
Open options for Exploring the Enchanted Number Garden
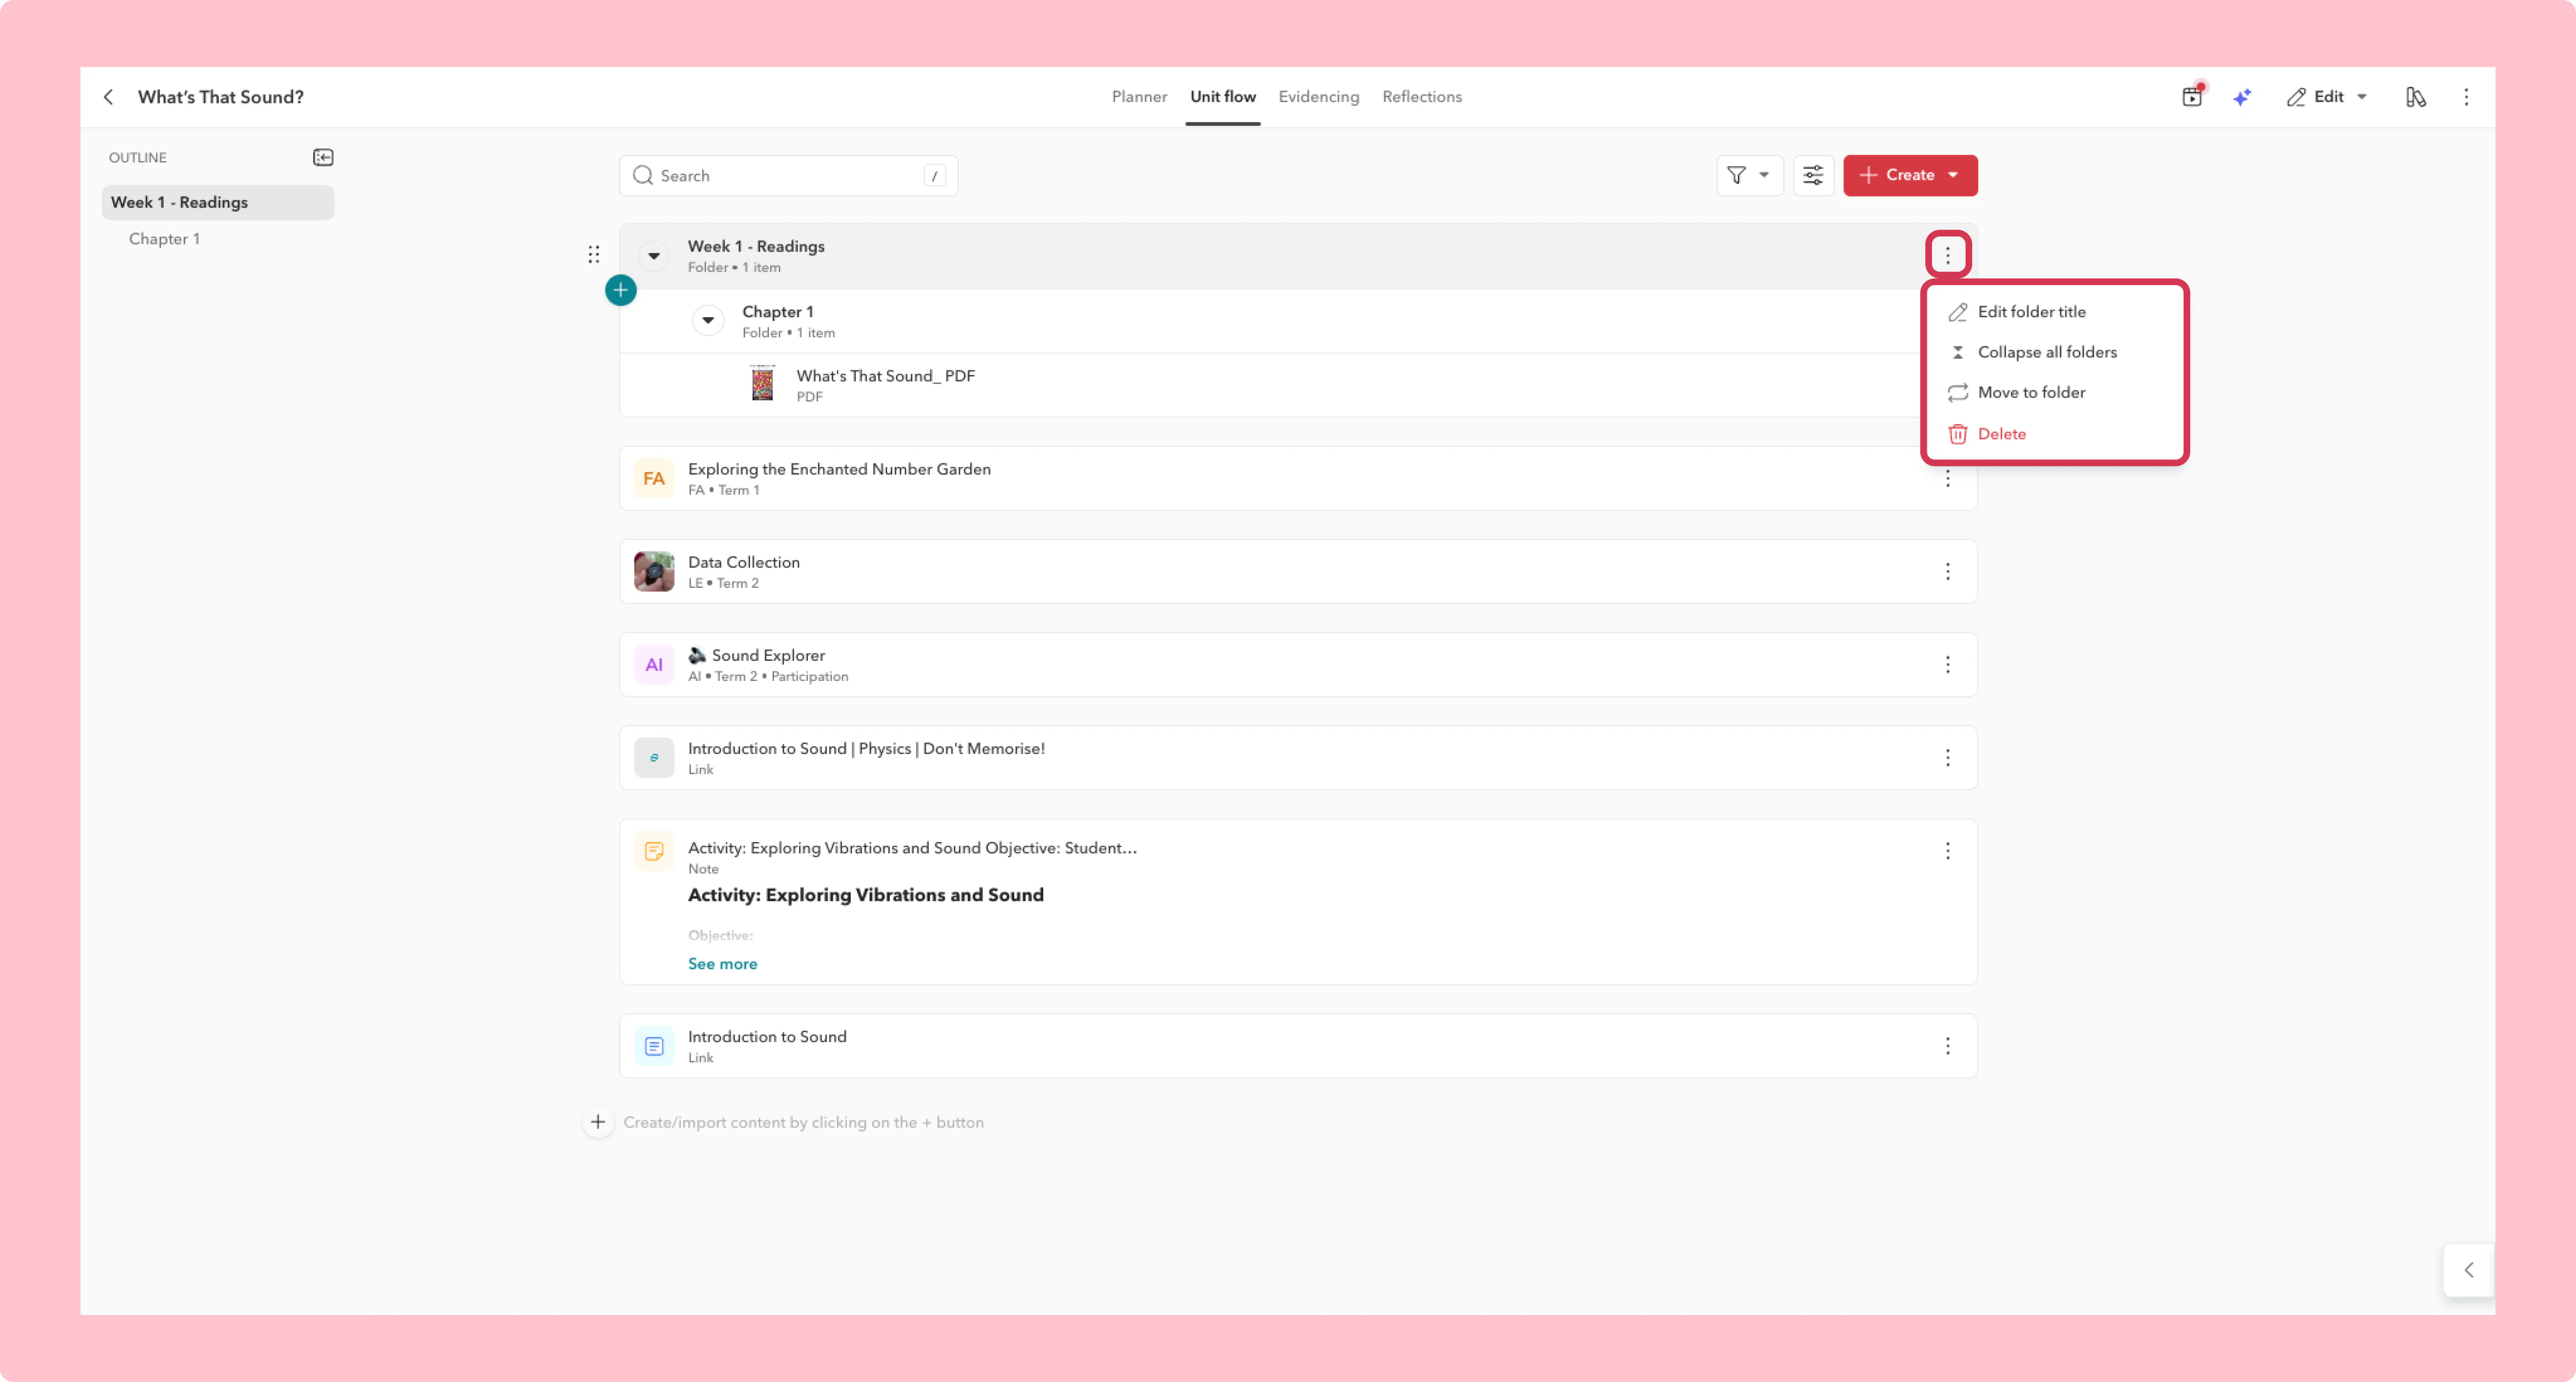(x=1948, y=479)
